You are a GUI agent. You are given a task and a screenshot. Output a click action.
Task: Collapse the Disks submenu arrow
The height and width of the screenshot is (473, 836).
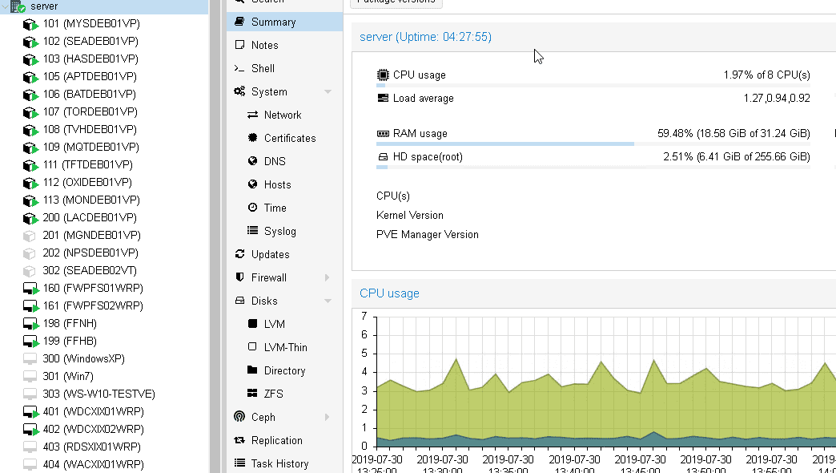[x=328, y=301]
